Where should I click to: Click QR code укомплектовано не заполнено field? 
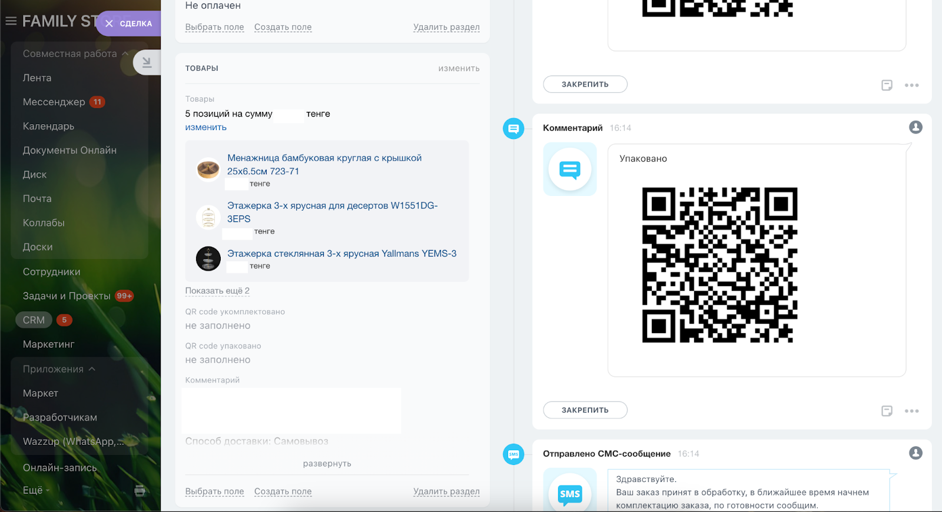coord(218,325)
